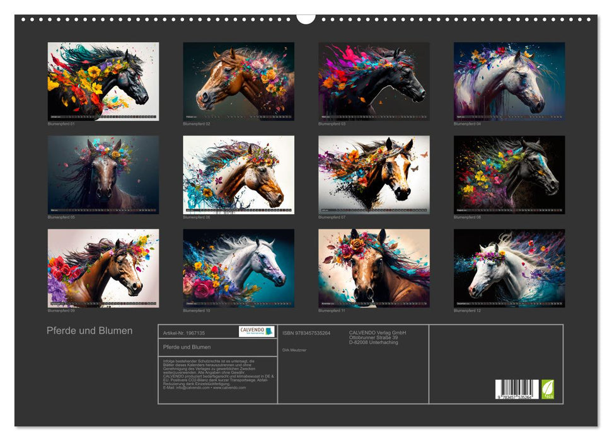Open the Blumenpferd 06 thumbnail
The image size is (612, 441).
click(x=238, y=175)
